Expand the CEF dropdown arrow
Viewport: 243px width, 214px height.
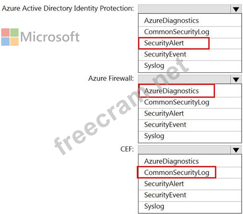click(236, 150)
